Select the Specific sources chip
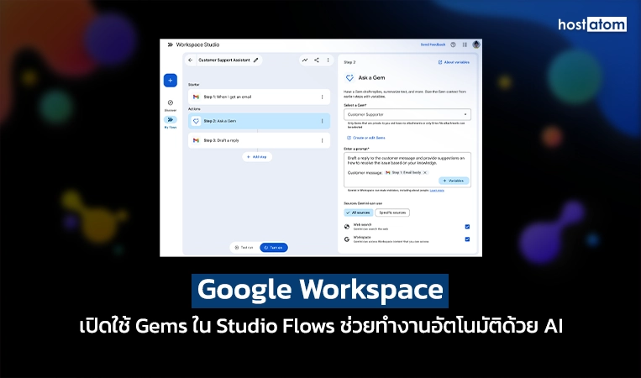The height and width of the screenshot is (378, 641). pos(392,213)
